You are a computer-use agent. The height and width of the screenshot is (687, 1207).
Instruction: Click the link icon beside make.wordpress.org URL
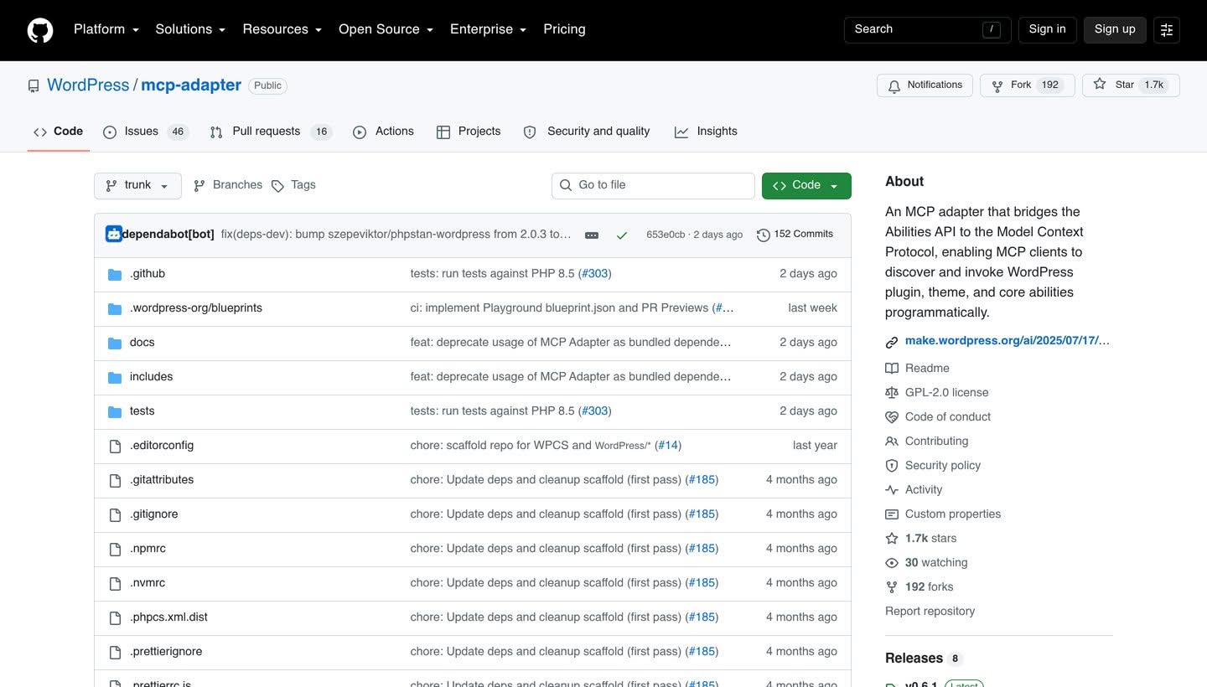(x=892, y=342)
